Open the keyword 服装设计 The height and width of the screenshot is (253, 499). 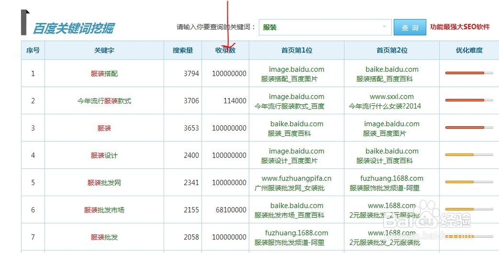point(104,156)
